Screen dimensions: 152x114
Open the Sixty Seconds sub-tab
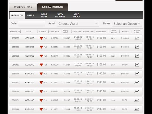point(60,16)
